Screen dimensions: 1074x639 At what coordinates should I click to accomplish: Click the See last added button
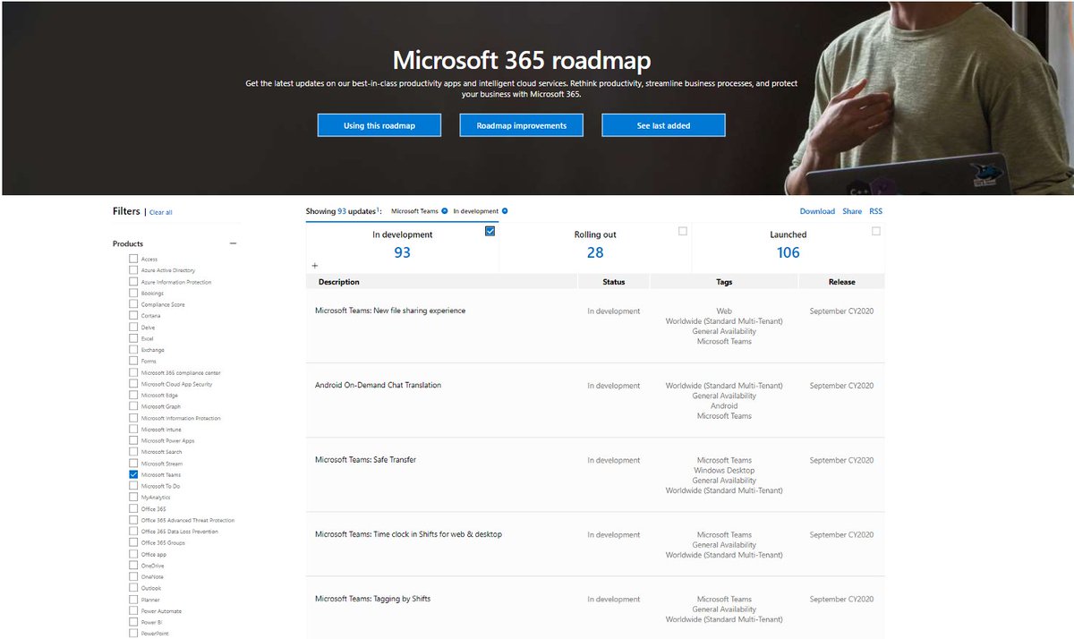(663, 124)
